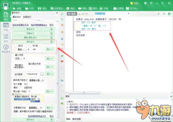Navigate forward with the right chevron

coord(164,14)
